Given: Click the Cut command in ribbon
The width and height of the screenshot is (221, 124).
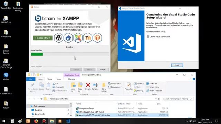Looking at the screenshot, I should (55, 83).
